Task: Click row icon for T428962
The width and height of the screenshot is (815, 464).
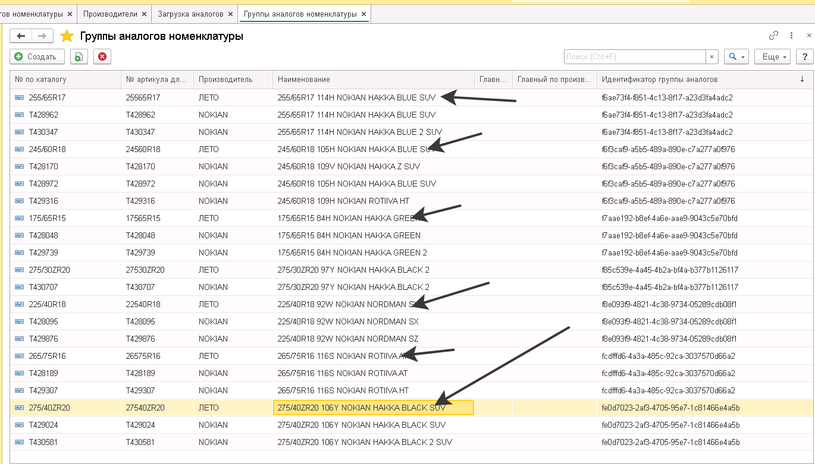Action: [20, 114]
